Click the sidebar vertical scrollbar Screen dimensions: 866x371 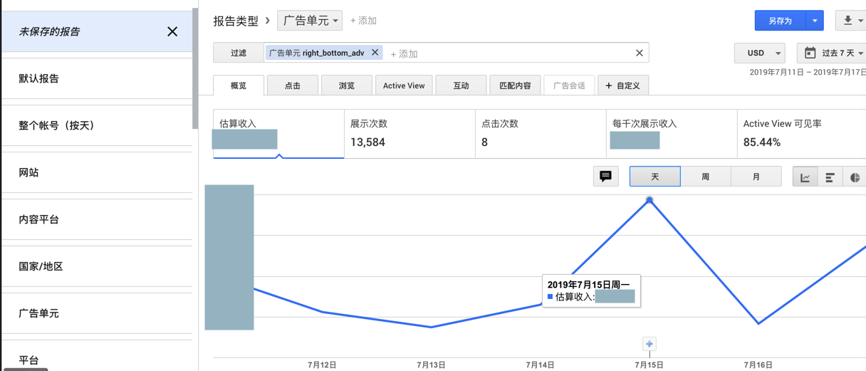[195, 68]
